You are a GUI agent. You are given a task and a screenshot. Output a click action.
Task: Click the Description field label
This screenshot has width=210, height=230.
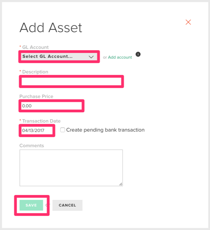tap(35, 72)
